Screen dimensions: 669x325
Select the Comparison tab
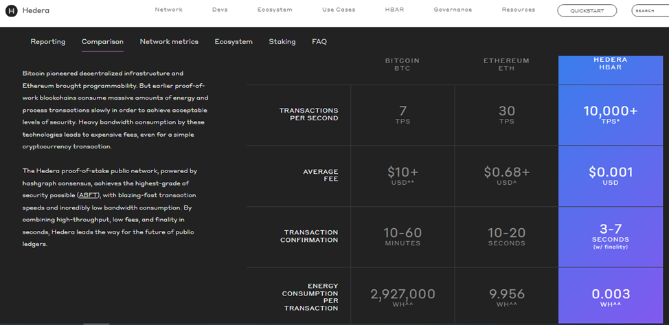[x=102, y=42]
